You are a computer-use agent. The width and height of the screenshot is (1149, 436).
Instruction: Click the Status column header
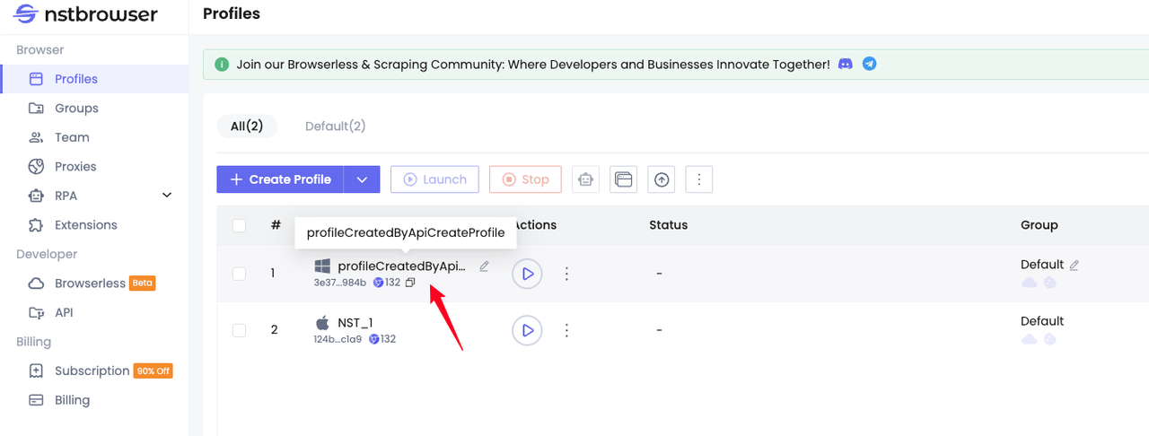668,225
